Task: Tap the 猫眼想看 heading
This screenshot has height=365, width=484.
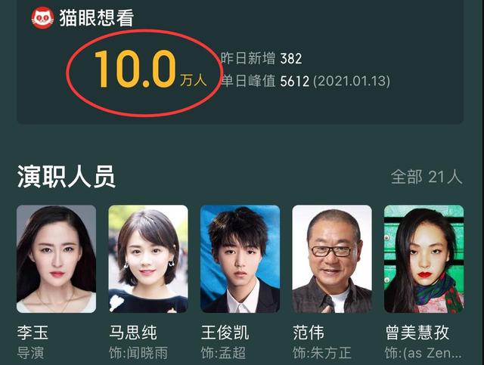Action: (x=97, y=18)
